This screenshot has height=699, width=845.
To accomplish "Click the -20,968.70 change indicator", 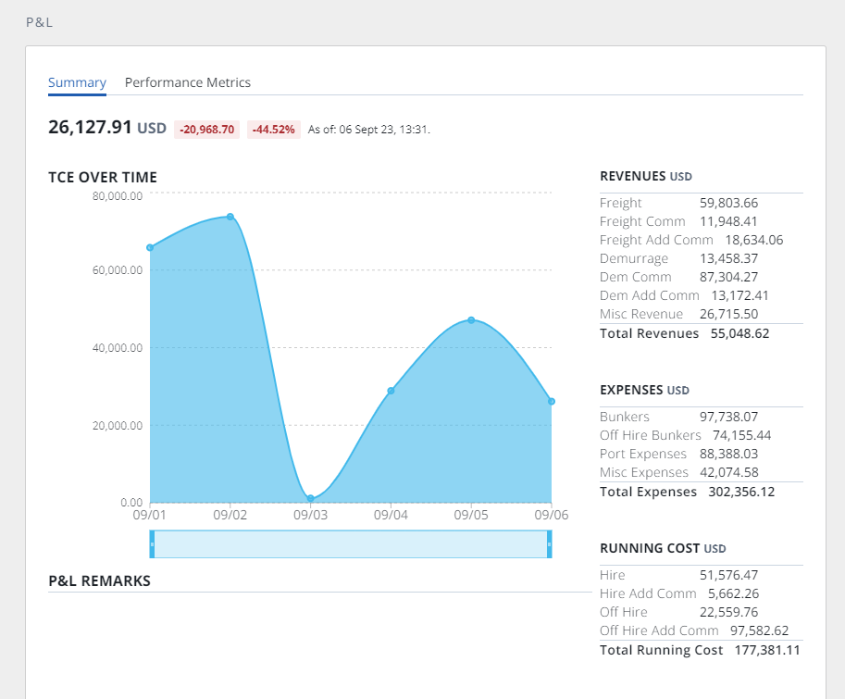I will click(x=205, y=129).
